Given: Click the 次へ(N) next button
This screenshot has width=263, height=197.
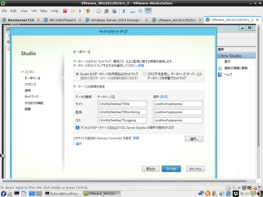Looking at the screenshot, I should (171, 169).
